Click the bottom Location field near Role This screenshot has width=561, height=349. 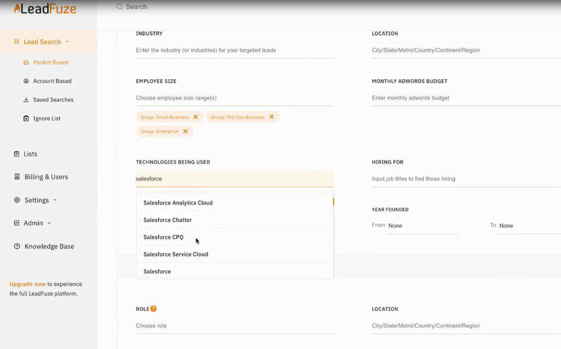[x=466, y=326]
